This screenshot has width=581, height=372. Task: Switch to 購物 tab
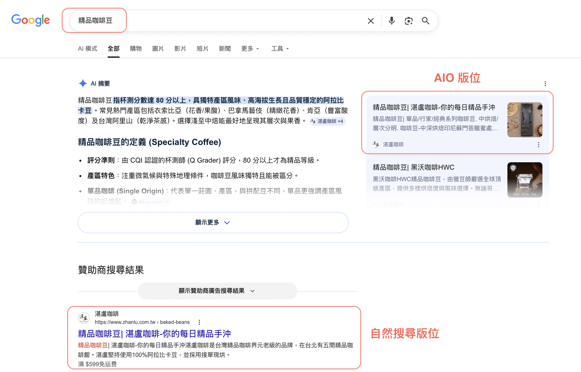point(136,48)
